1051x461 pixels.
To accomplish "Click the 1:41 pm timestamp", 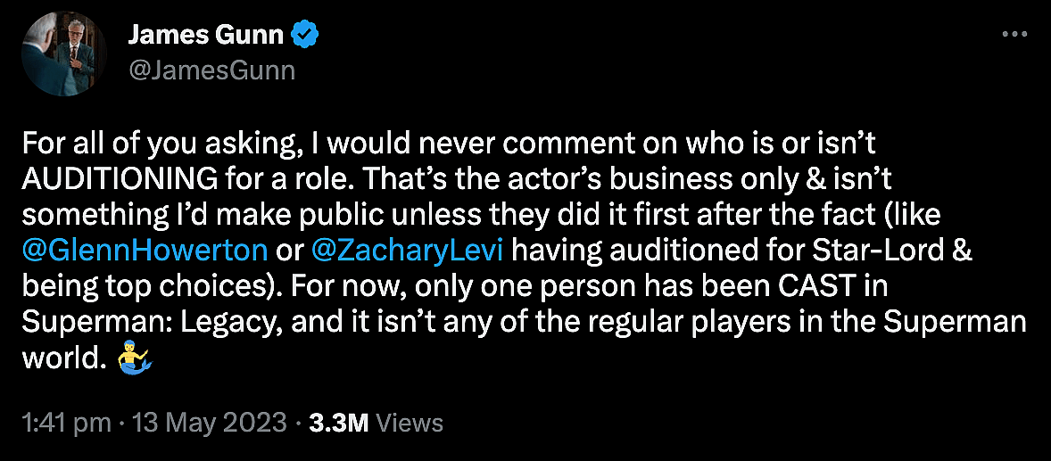I will pyautogui.click(x=66, y=422).
